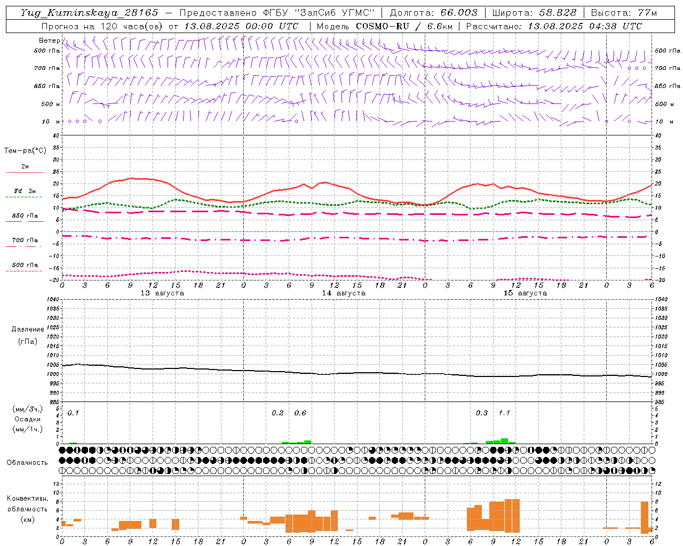Click the Долгота: 66.003 longitude value
This screenshot has width=683, height=546.
(x=433, y=13)
